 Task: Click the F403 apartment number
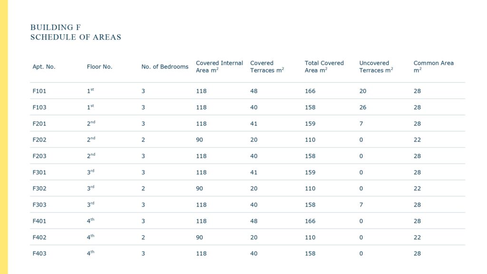pos(39,254)
